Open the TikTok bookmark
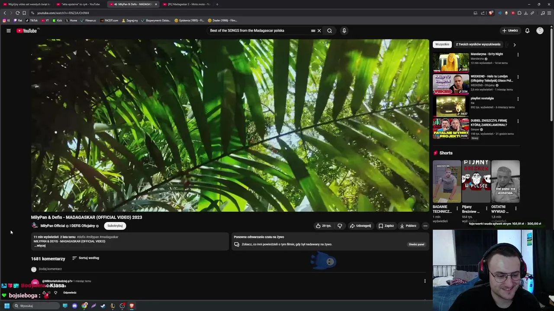Viewport: 554px width, 311px height. [32, 20]
